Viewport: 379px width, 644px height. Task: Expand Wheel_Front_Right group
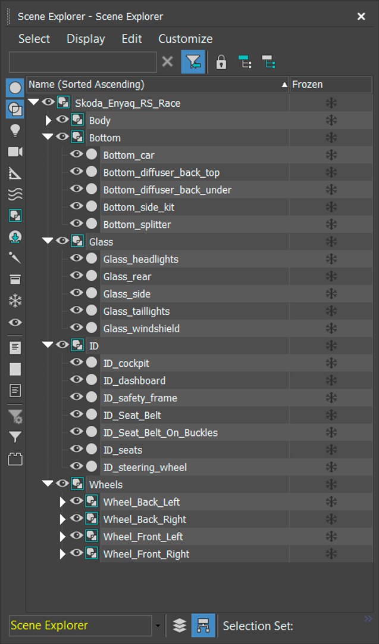coord(62,554)
